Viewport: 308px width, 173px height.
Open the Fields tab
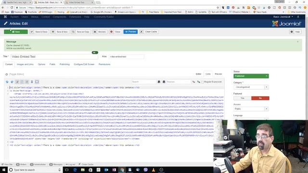(x=52, y=64)
